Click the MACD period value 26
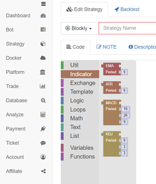The image size is (156, 184). tap(125, 115)
